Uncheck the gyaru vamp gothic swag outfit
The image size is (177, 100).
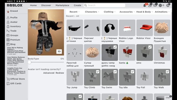115,47
